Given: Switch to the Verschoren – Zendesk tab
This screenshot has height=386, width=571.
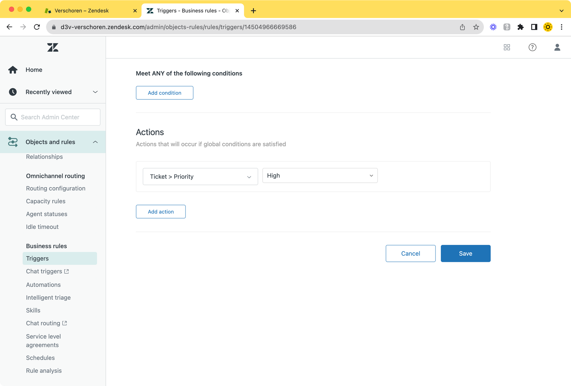Looking at the screenshot, I should tap(82, 11).
